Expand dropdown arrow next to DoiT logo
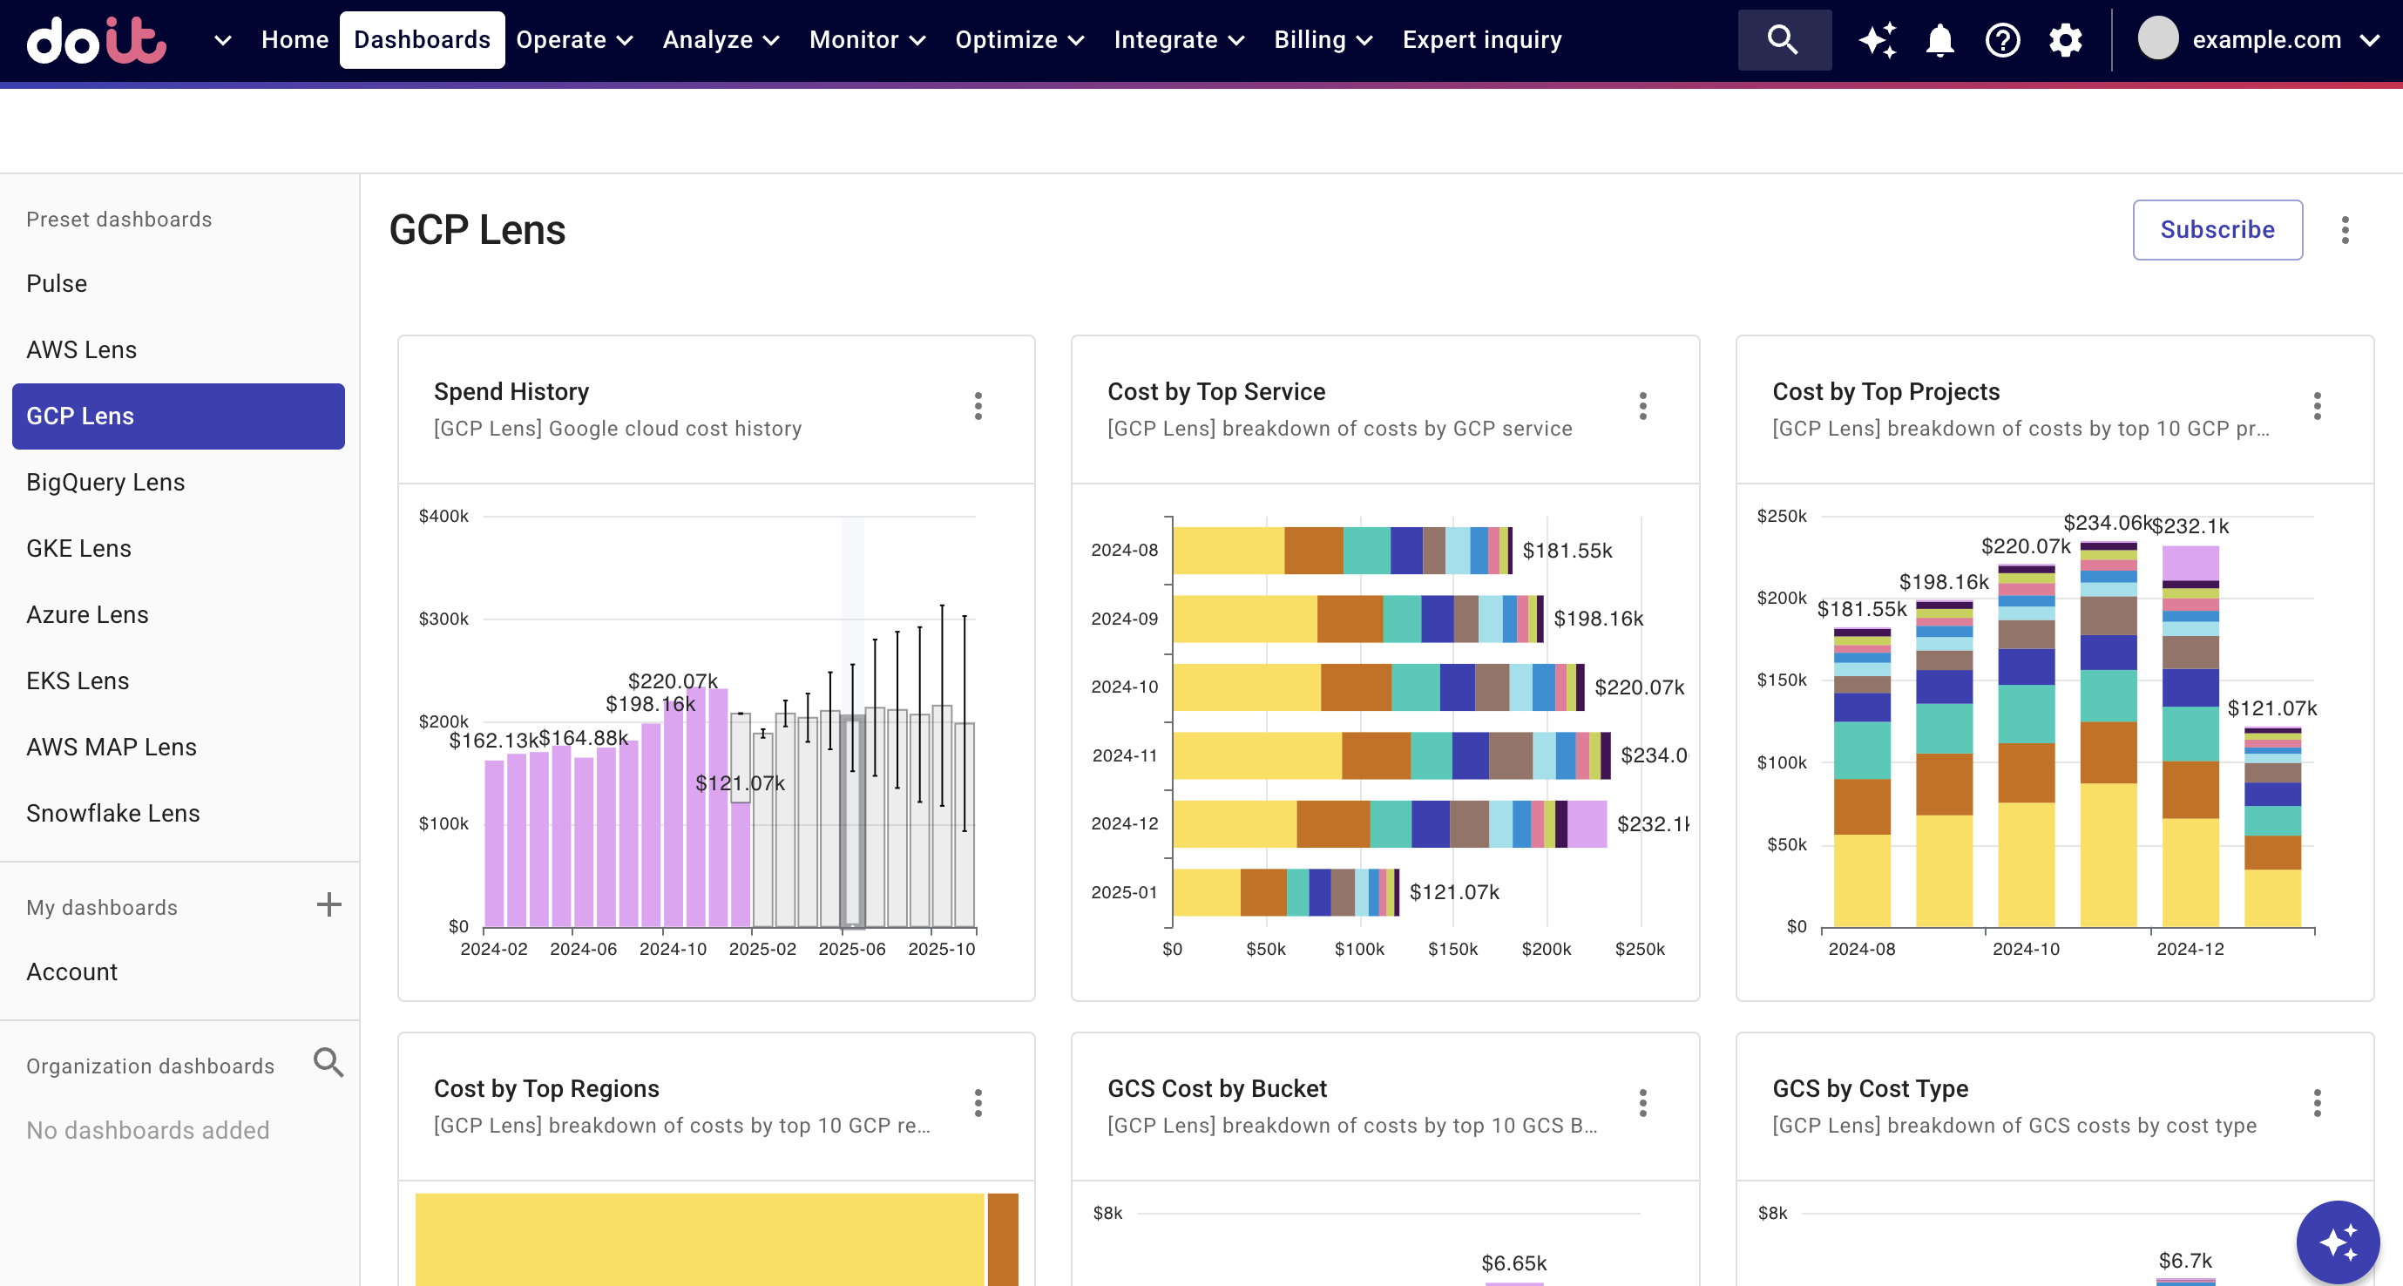The image size is (2403, 1286). point(222,40)
